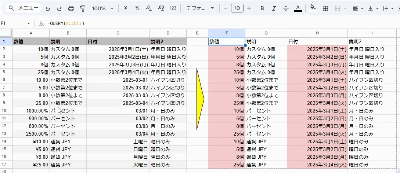Select column H header
This screenshot has height=173, width=400.
(317, 33)
